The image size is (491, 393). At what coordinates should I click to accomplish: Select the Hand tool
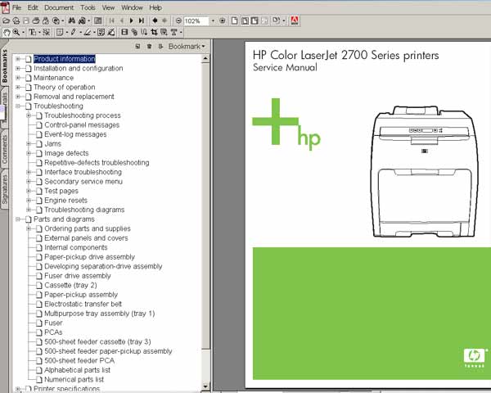click(7, 32)
